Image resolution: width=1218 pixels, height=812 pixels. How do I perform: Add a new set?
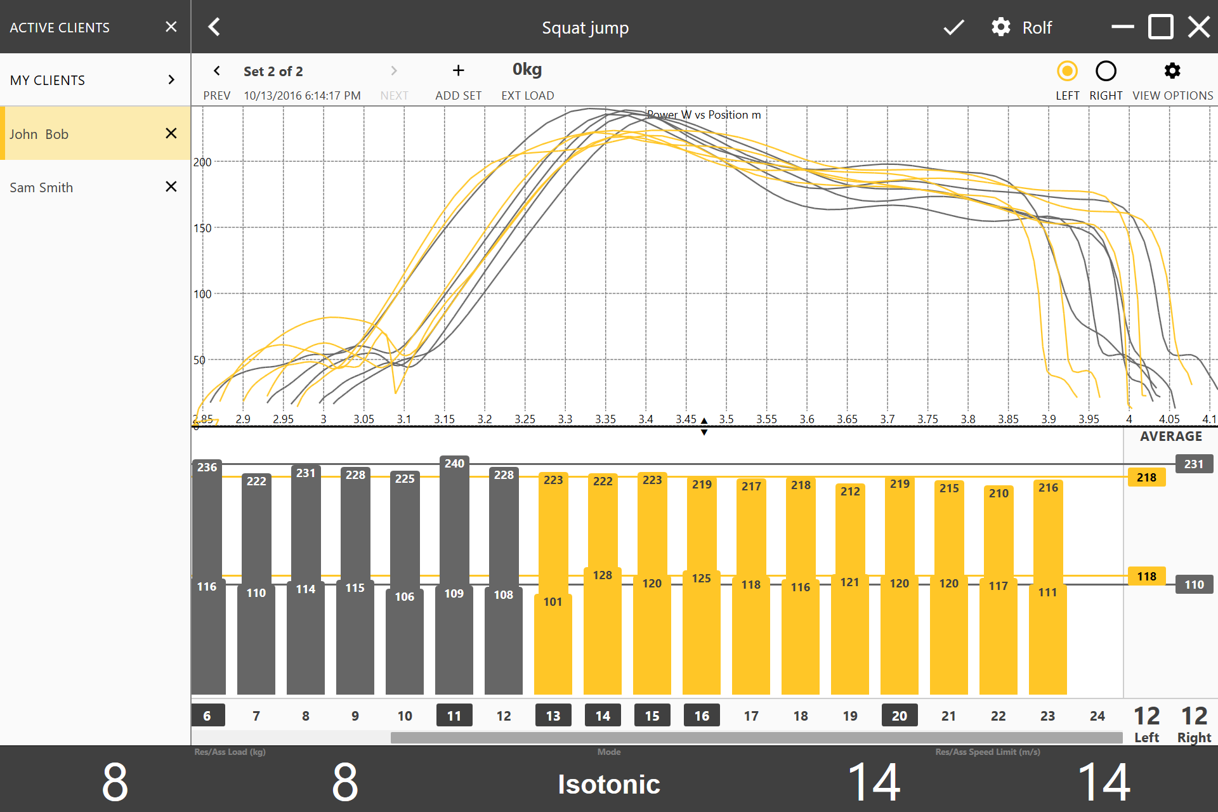tap(458, 81)
